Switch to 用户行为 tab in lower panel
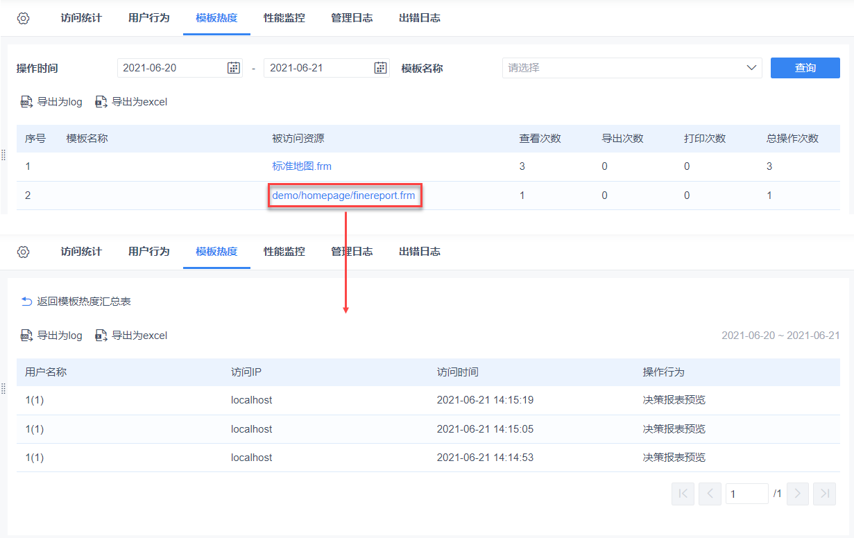 click(x=149, y=252)
